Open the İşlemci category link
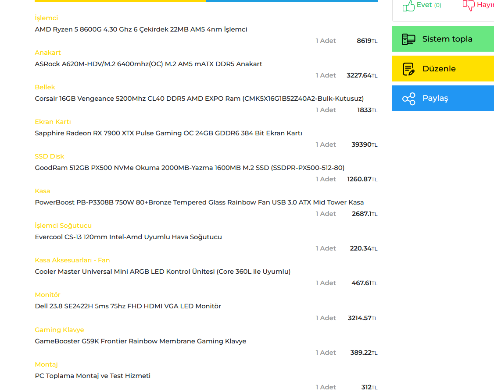494x392 pixels. coord(47,18)
